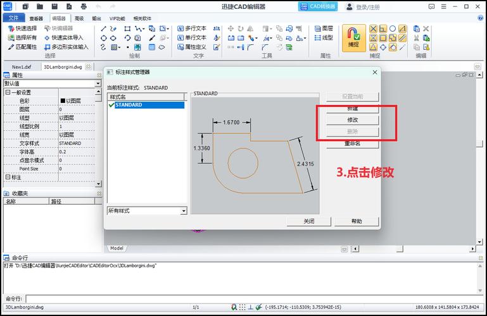Click the Model layout tab
This screenshot has width=487, height=316.
117,248
